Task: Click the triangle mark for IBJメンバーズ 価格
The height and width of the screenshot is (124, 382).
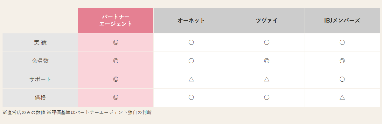Action: coord(342,98)
